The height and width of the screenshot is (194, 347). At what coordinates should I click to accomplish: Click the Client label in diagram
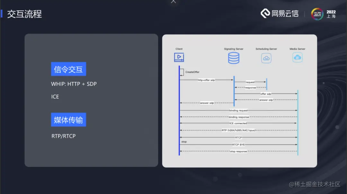coord(179,49)
